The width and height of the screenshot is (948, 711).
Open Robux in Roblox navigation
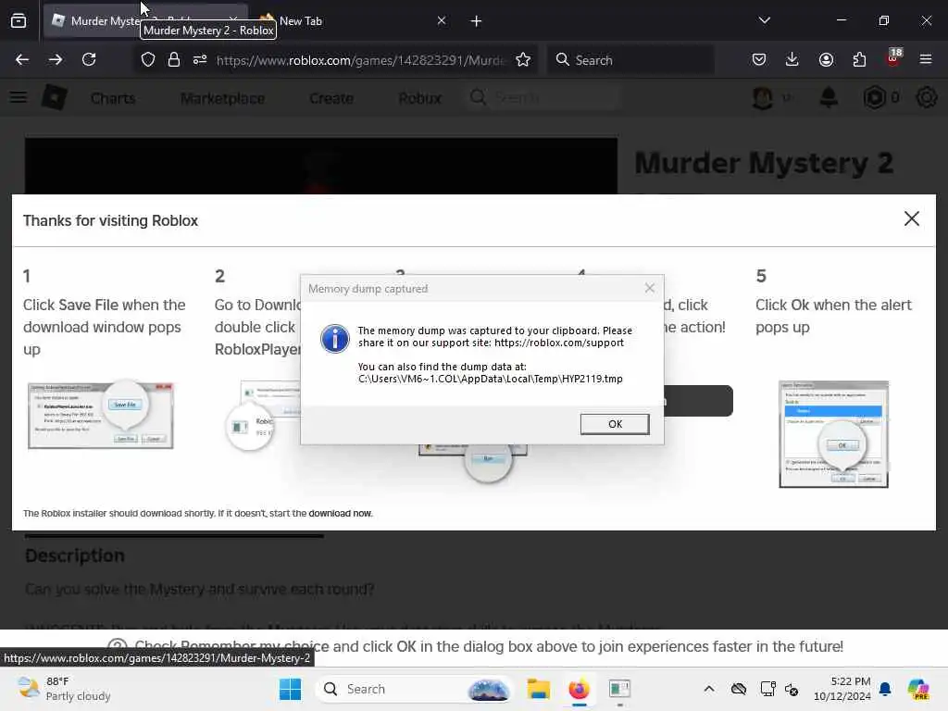click(x=419, y=98)
